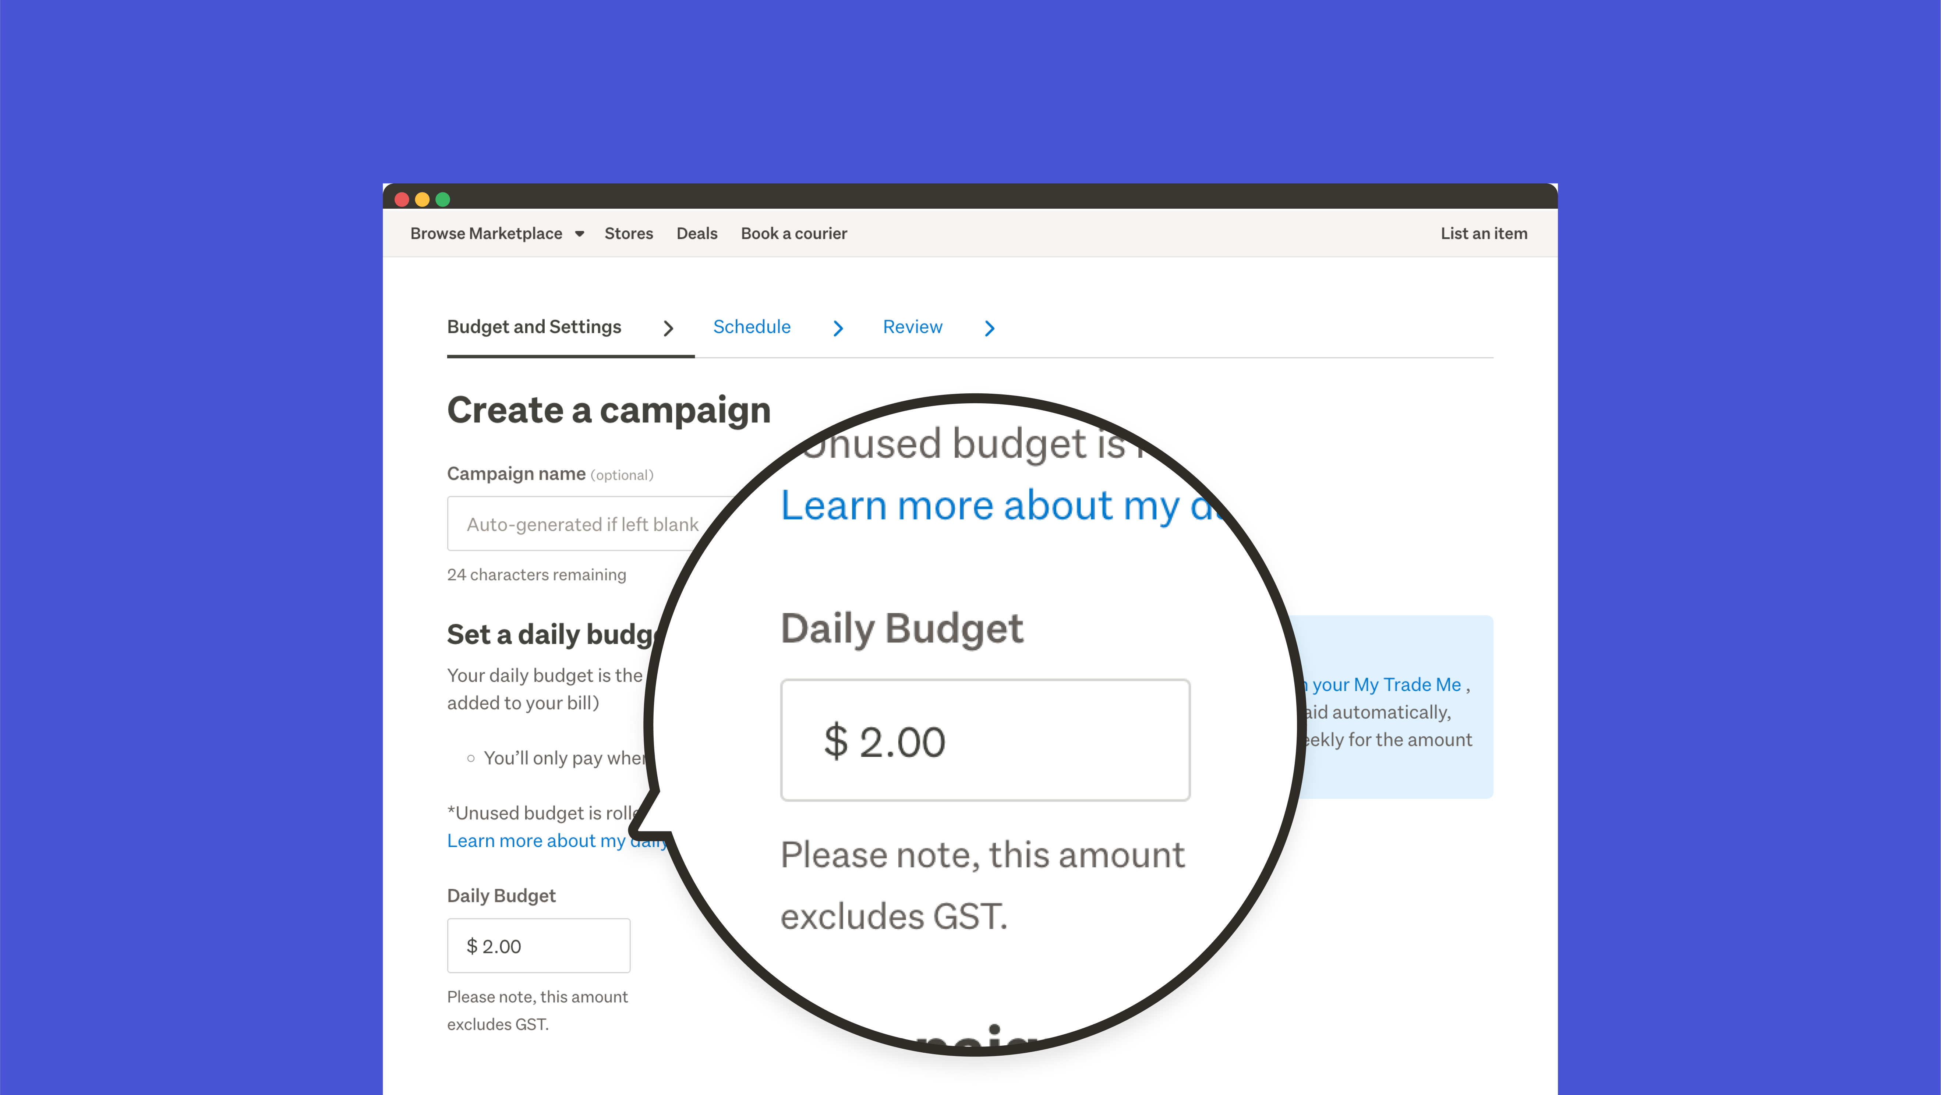Click the blue chevron after Schedule
Viewport: 1941px width, 1095px height.
[x=838, y=328]
